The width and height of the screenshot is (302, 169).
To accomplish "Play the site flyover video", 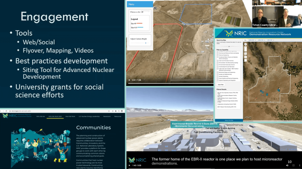I will [x=129, y=80].
